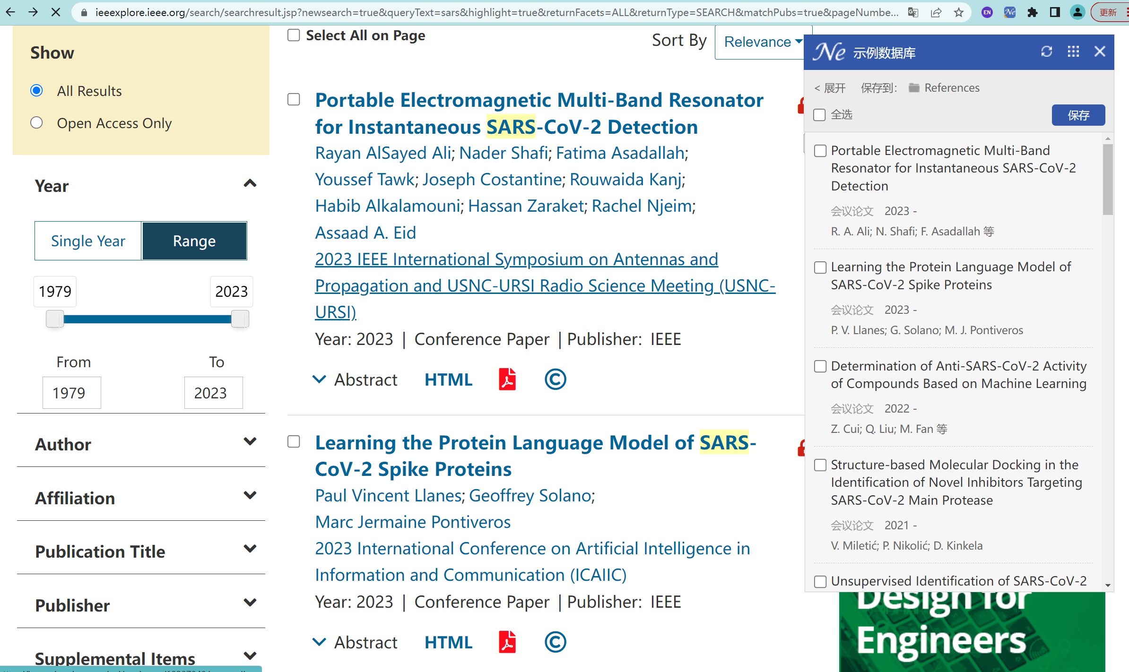Collapse the Year filter section

250,183
